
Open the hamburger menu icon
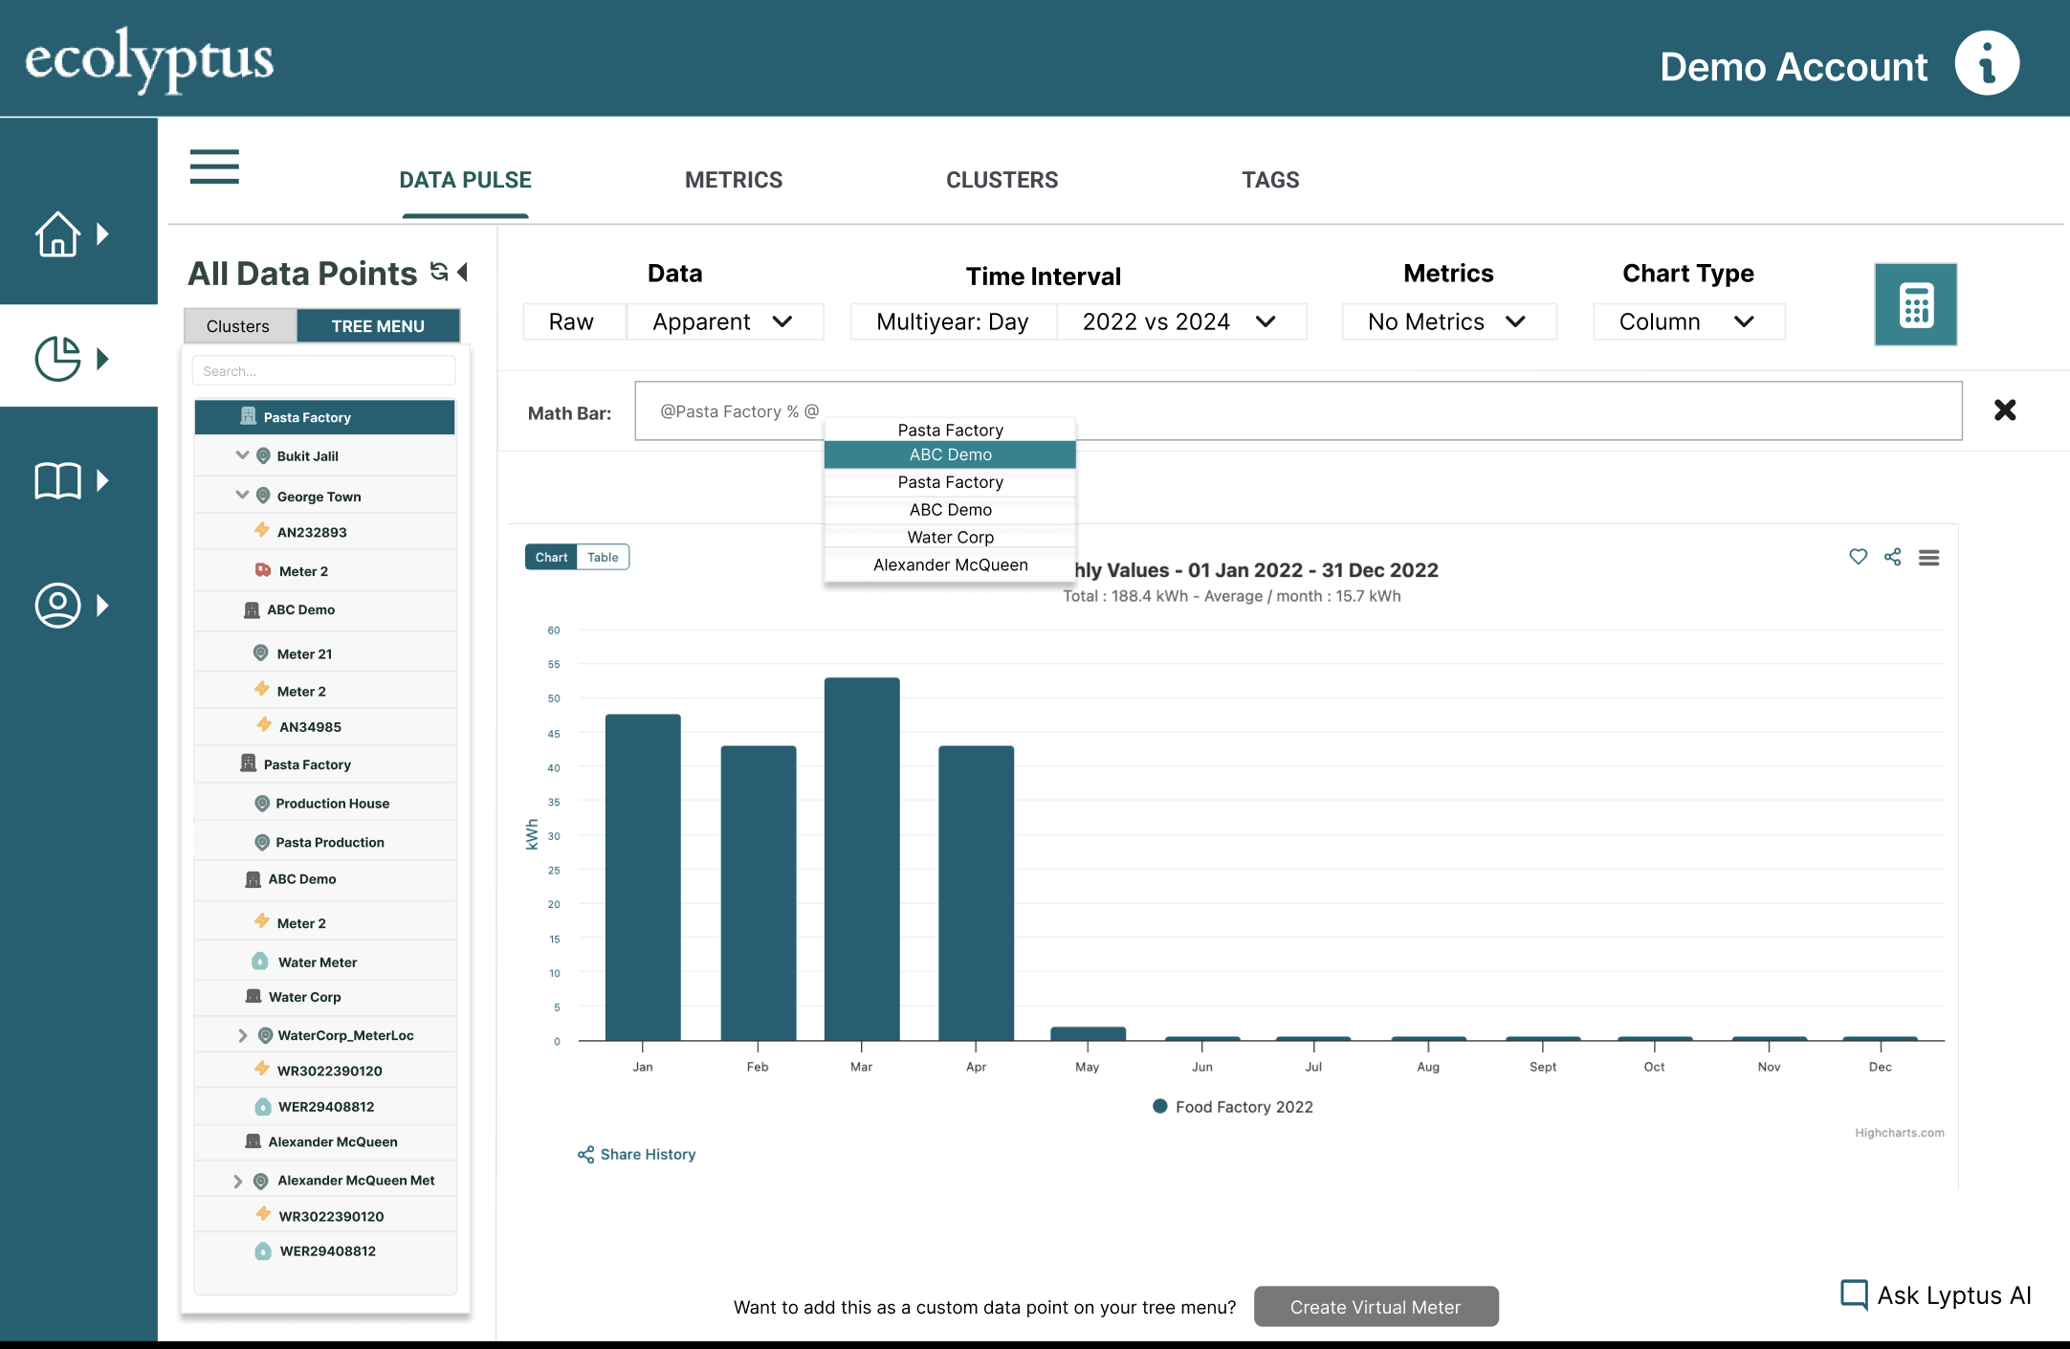(214, 166)
